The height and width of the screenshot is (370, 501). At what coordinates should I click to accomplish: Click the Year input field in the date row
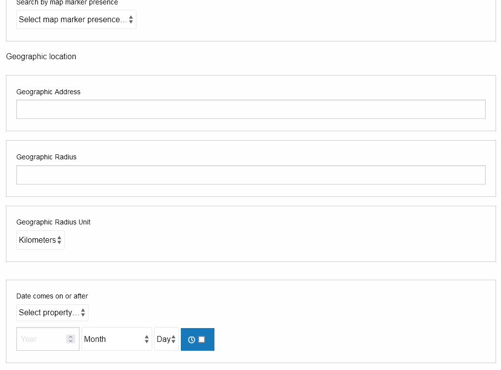pyautogui.click(x=42, y=339)
